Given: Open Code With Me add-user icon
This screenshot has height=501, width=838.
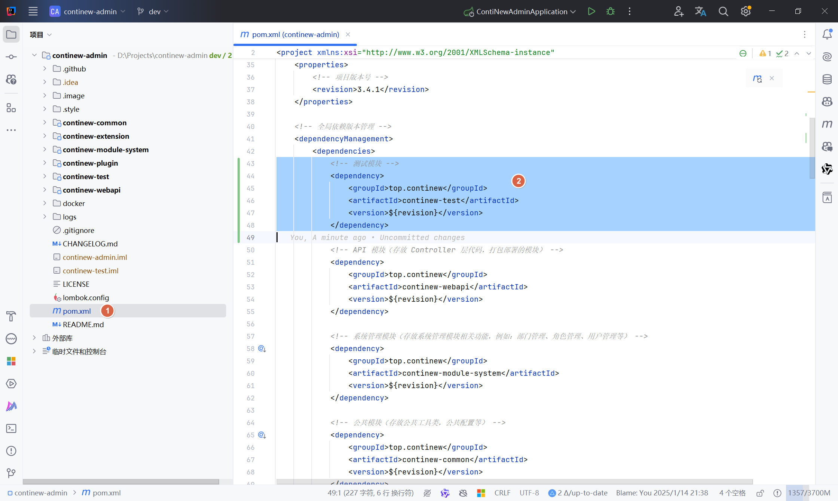Looking at the screenshot, I should 679,12.
